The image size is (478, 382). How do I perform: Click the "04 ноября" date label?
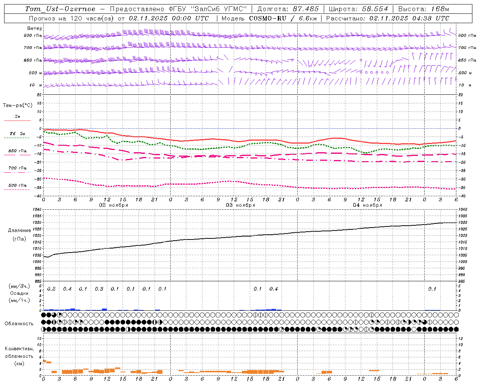pyautogui.click(x=367, y=205)
